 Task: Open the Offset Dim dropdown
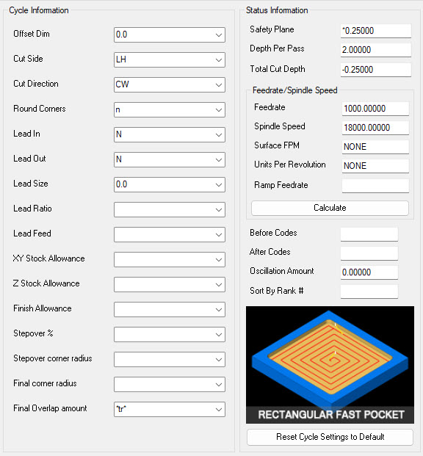click(x=170, y=35)
